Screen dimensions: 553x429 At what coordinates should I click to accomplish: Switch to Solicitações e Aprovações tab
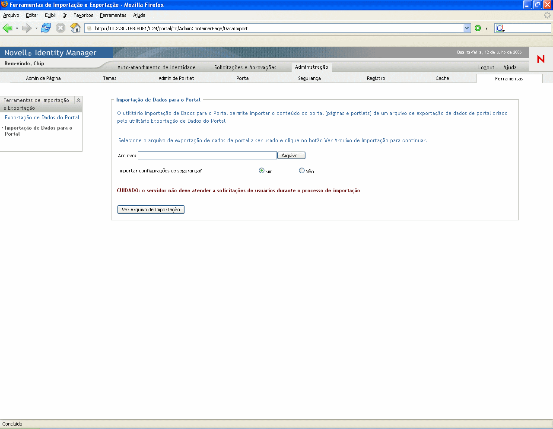(x=245, y=67)
